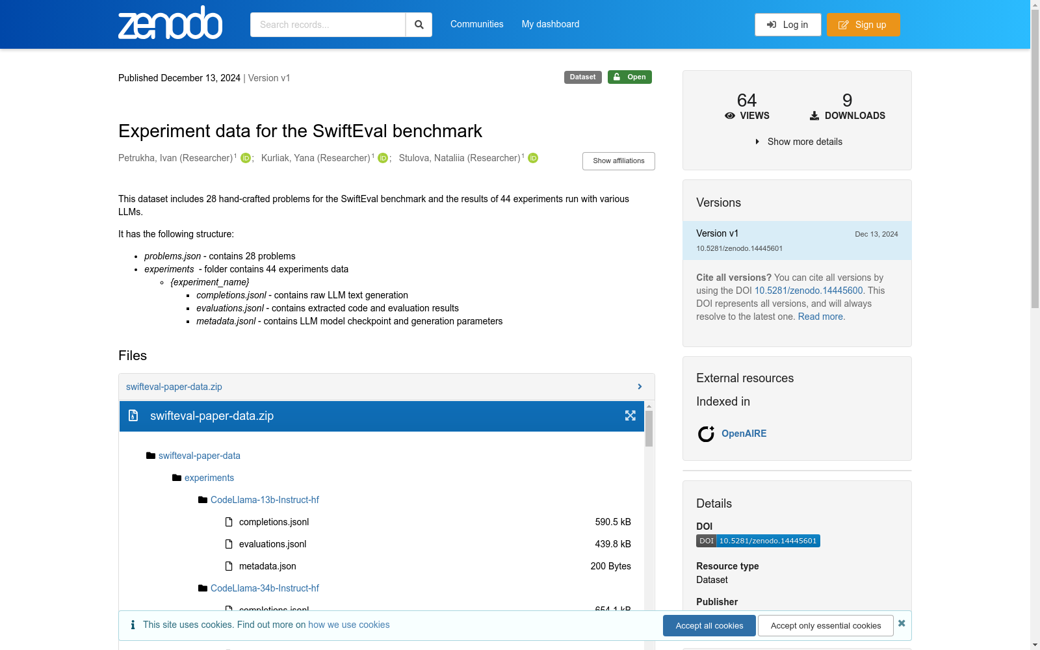Accept only essential cookies
This screenshot has height=650, width=1040.
825,625
